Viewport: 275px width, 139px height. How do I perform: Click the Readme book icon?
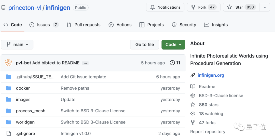[193, 87]
